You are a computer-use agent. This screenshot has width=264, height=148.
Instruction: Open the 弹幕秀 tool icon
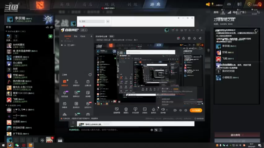click(x=64, y=105)
